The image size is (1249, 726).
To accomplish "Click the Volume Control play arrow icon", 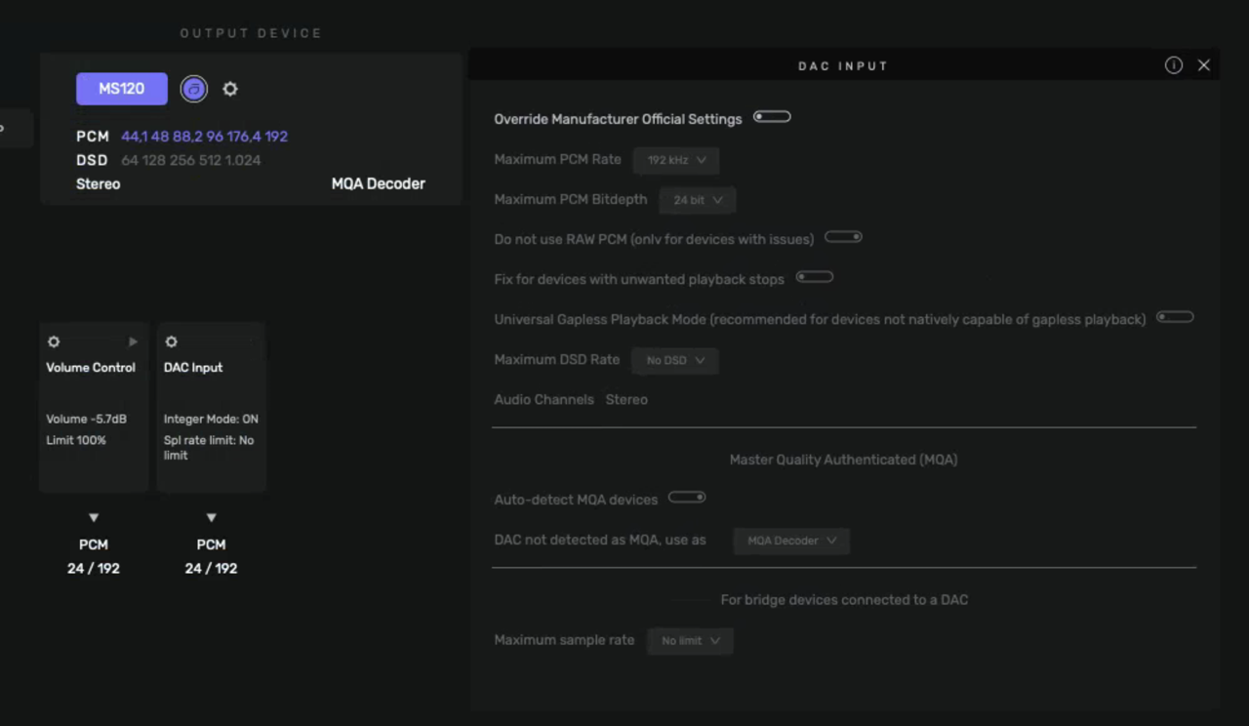I will 134,343.
